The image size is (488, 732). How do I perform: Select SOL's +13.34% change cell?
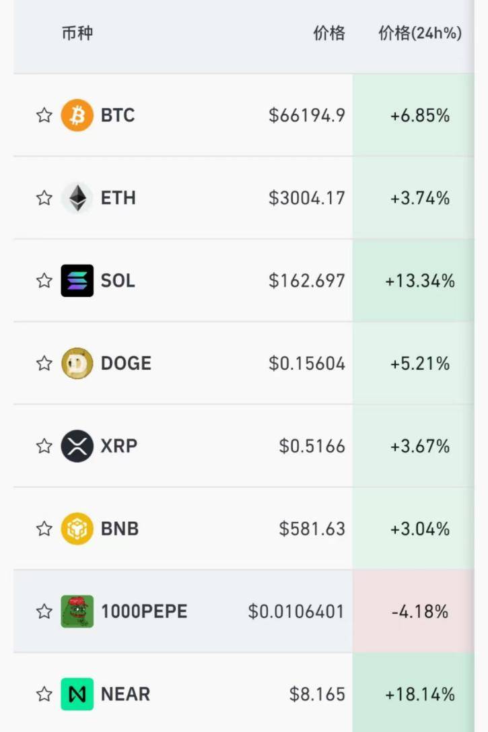tap(420, 281)
